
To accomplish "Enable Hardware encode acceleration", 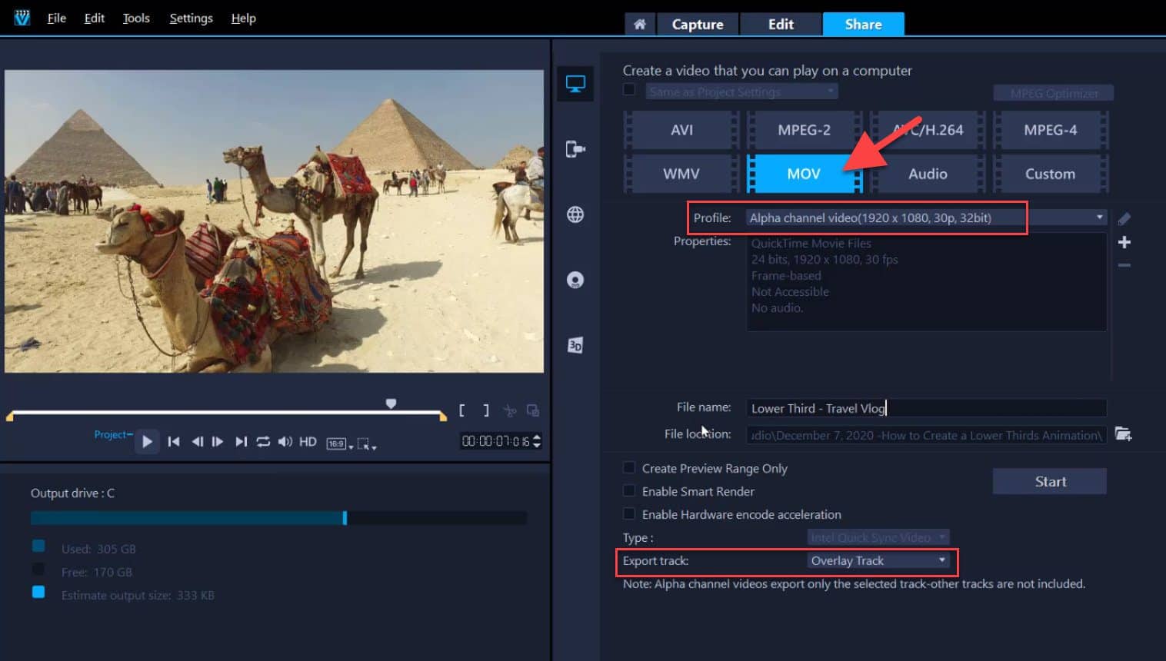I will coord(629,514).
